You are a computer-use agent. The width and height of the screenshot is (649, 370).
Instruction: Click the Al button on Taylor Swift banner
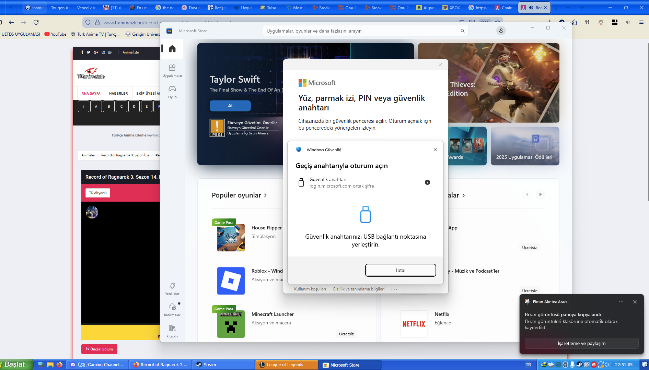point(230,106)
